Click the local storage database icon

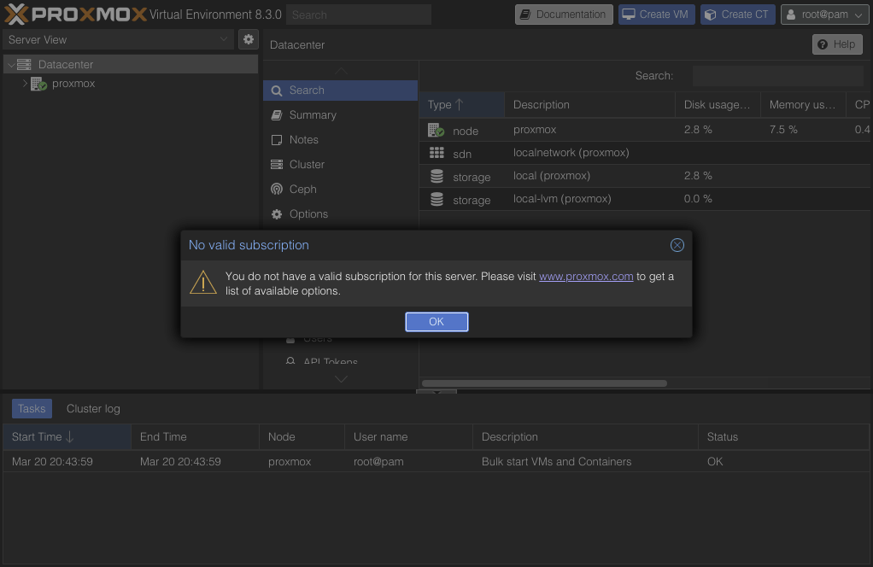pyautogui.click(x=436, y=176)
